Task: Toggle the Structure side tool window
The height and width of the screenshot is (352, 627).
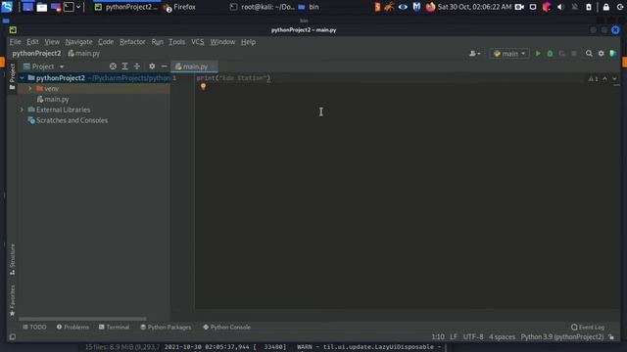Action: click(13, 259)
